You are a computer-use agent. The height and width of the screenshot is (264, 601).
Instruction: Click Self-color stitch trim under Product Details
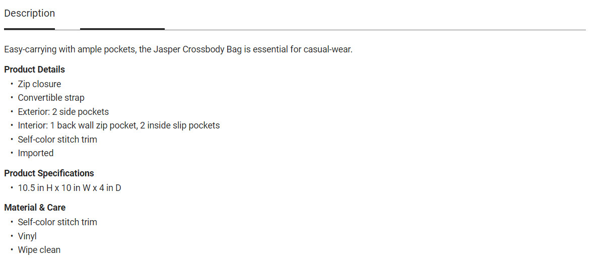[57, 140]
